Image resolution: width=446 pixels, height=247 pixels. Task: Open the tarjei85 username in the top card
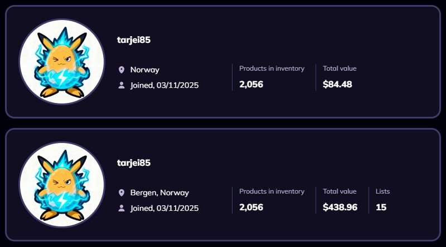(134, 40)
